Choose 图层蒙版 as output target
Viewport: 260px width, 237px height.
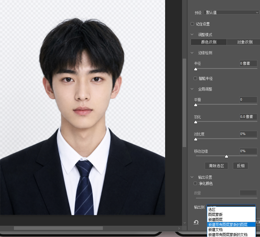(x=231, y=215)
